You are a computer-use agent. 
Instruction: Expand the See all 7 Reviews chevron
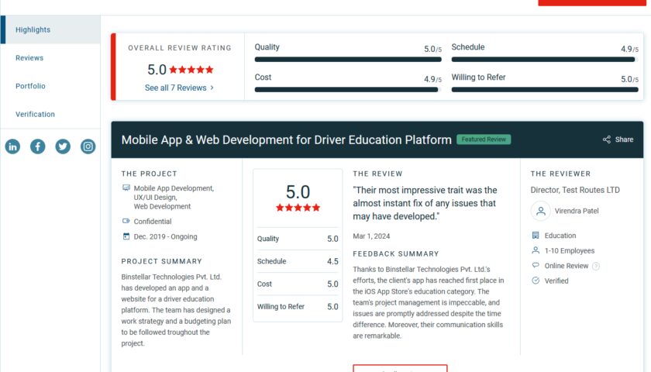click(x=212, y=88)
